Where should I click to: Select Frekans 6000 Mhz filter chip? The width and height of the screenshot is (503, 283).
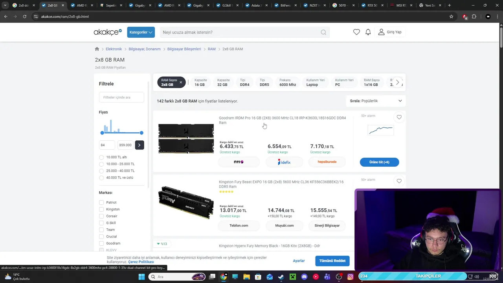[x=288, y=82]
